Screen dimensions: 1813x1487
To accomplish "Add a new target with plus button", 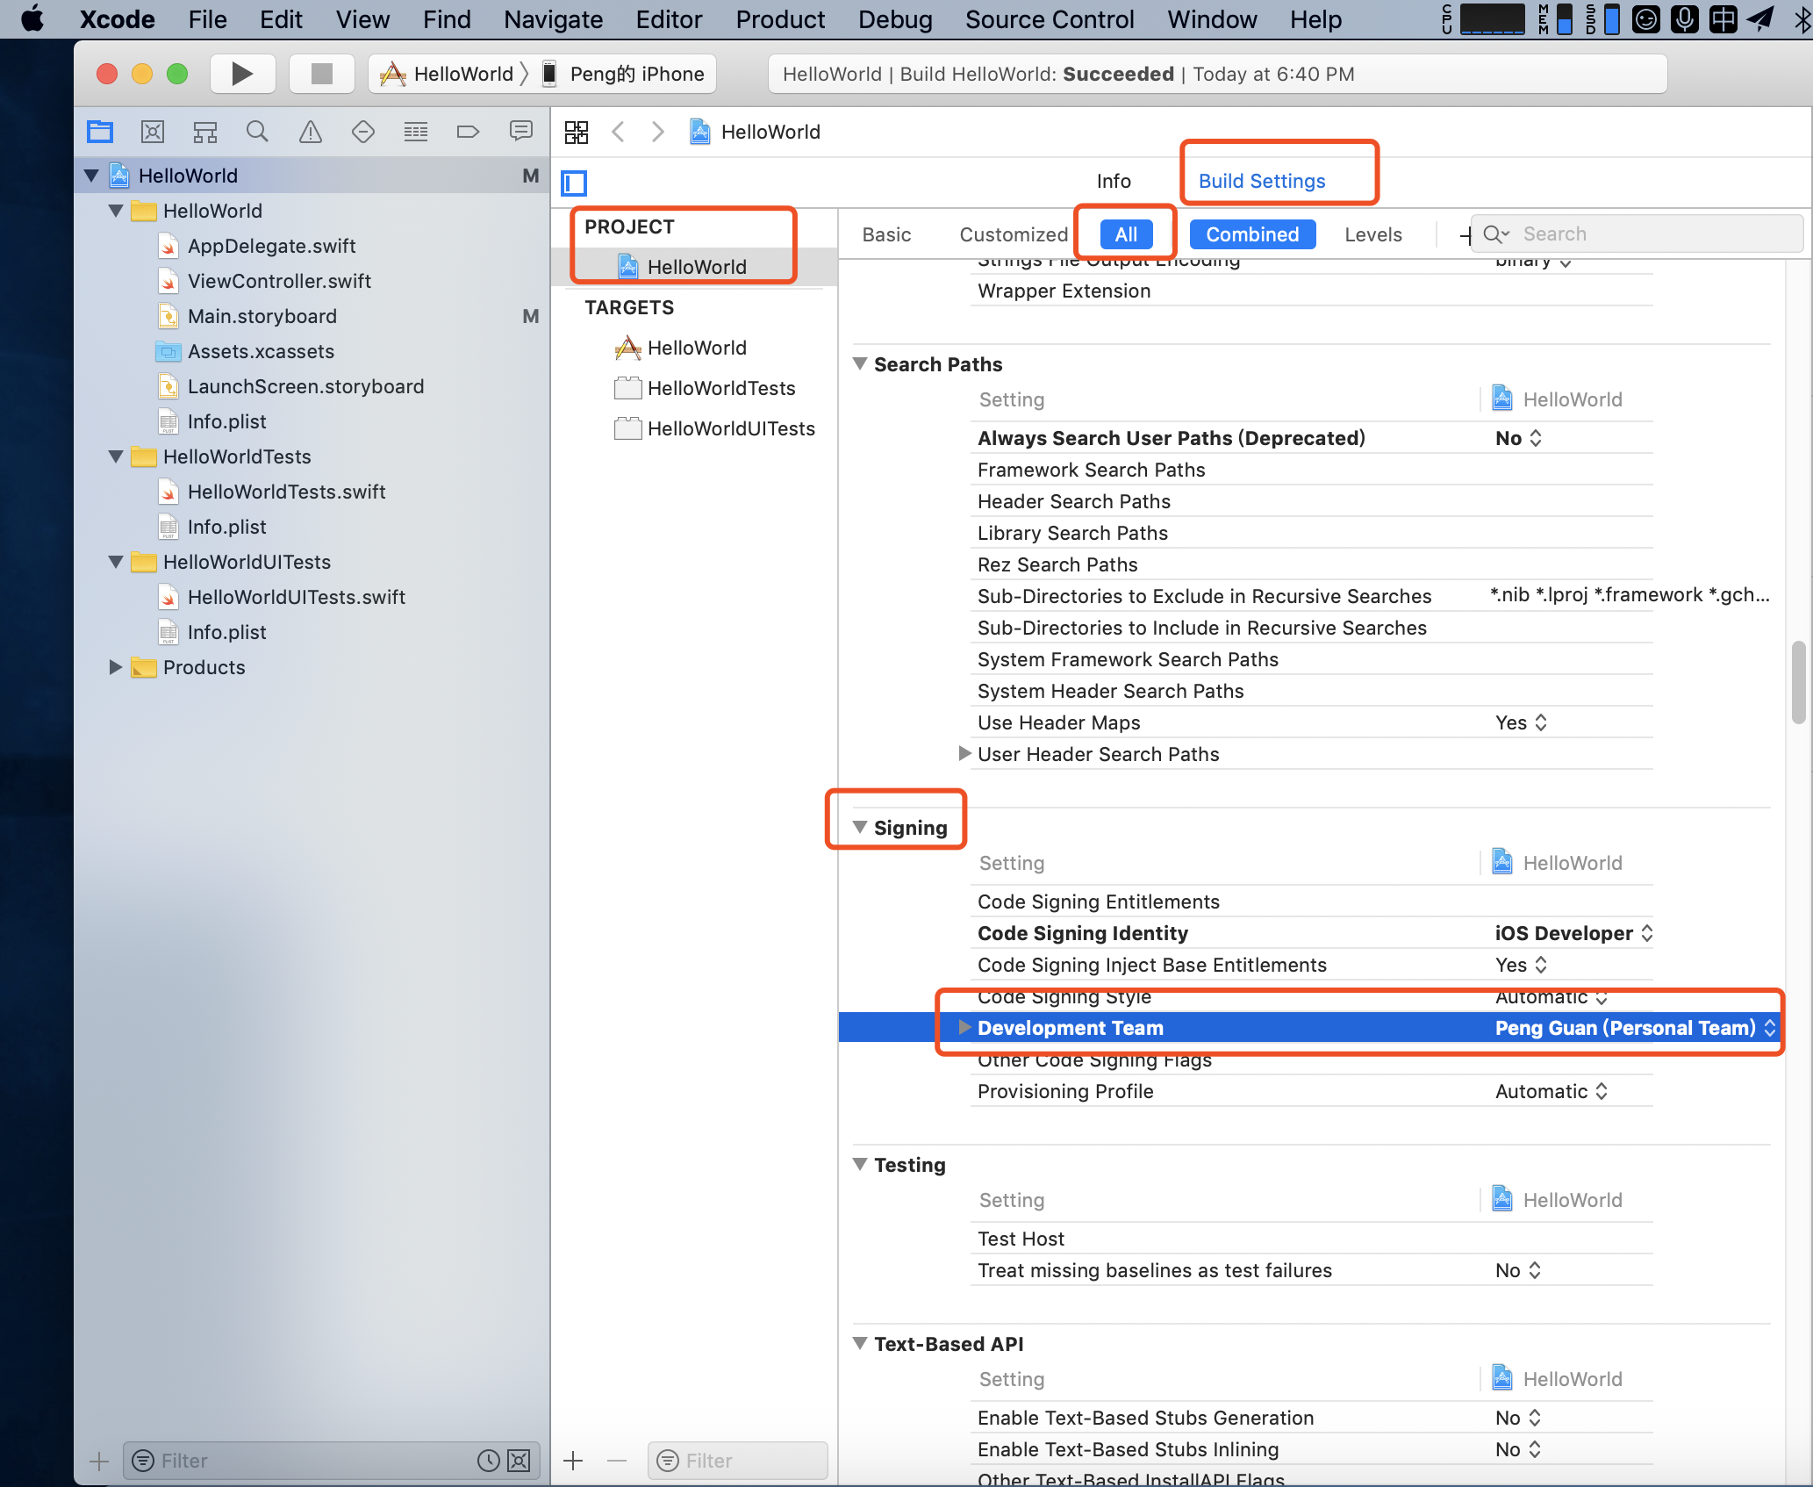I will click(573, 1461).
